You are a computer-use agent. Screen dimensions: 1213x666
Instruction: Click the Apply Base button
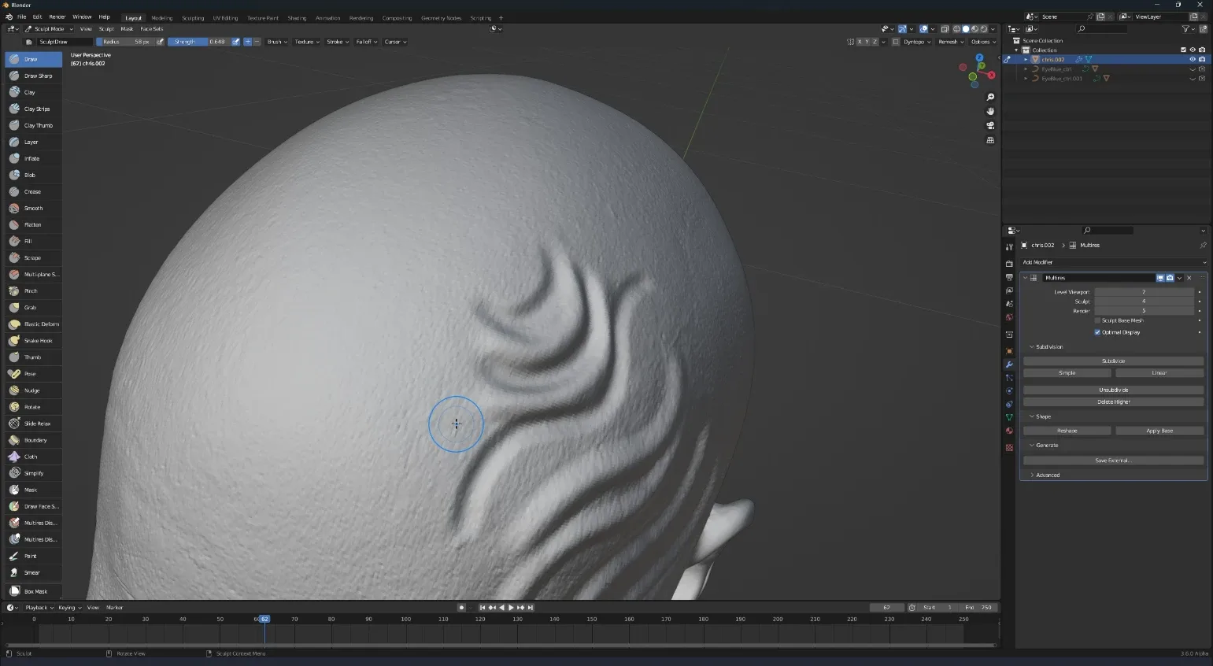point(1159,431)
